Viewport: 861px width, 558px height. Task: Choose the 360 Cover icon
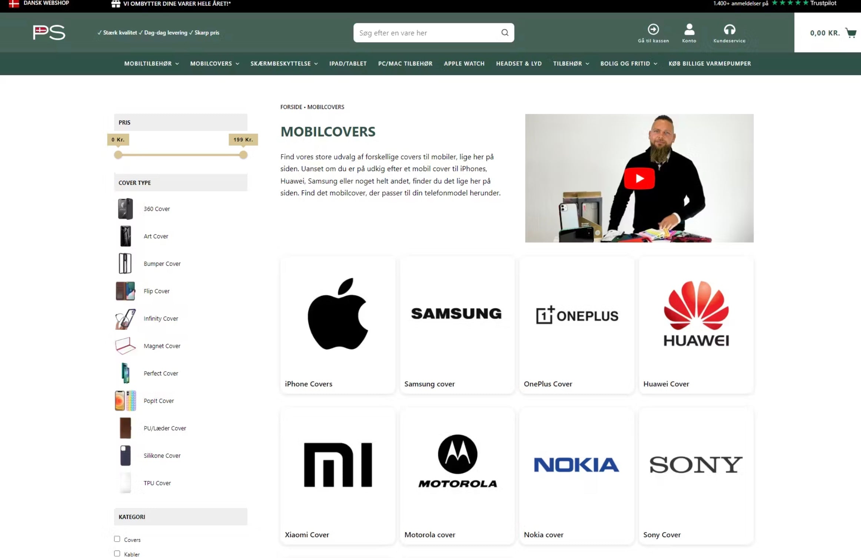coord(125,209)
